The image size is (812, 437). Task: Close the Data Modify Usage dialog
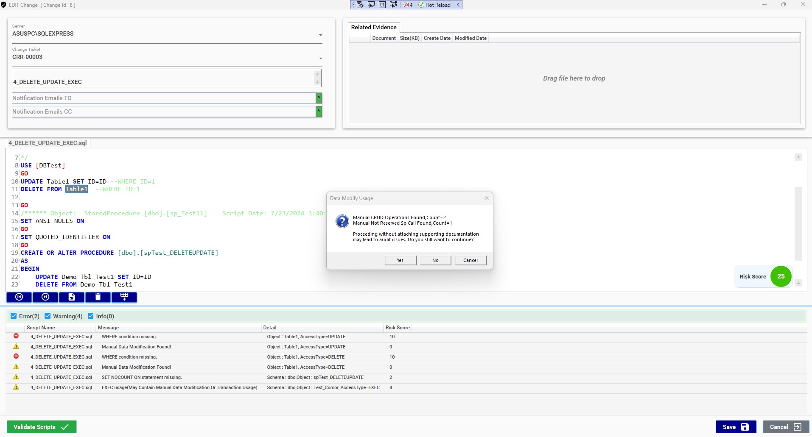pyautogui.click(x=487, y=198)
